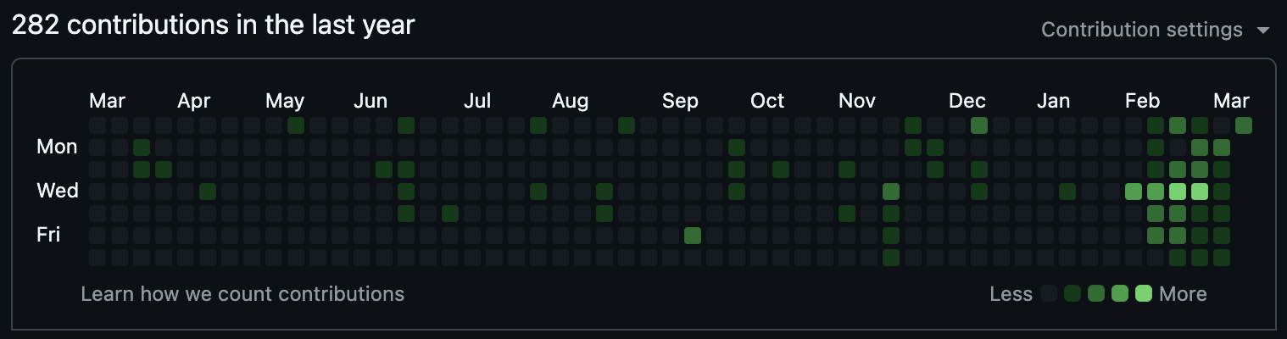Open the Contribution settings dropdown
1287x339 pixels.
(1141, 30)
